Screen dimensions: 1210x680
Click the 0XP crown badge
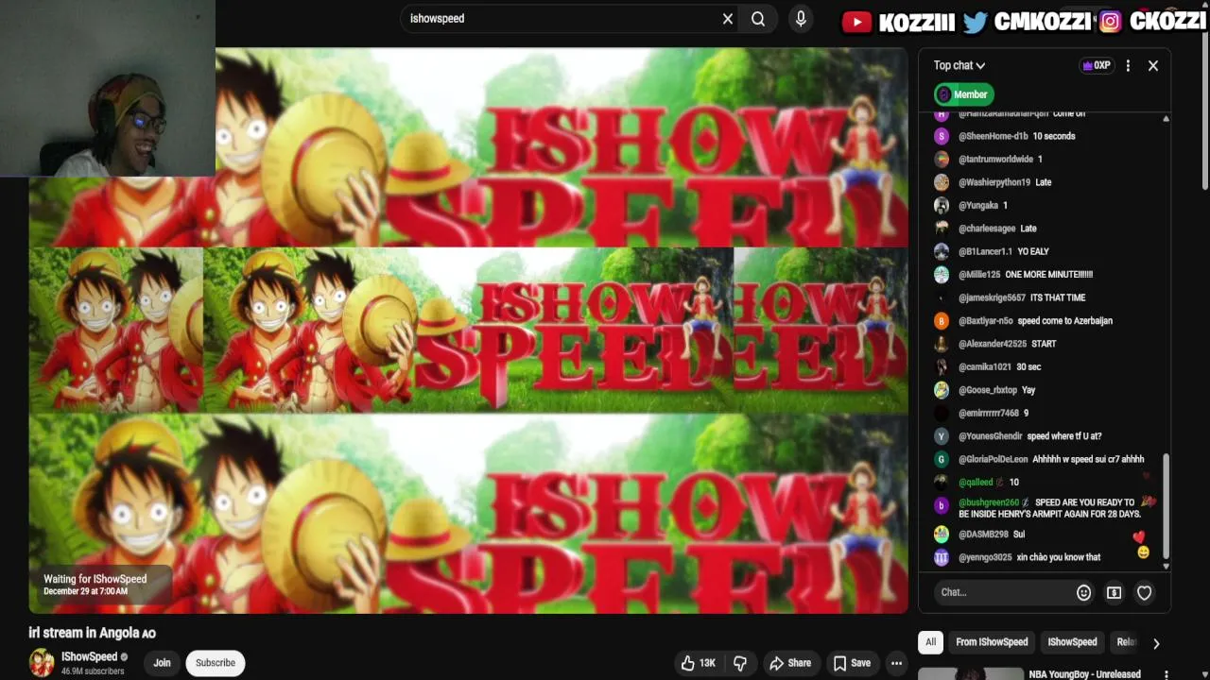[x=1097, y=65]
